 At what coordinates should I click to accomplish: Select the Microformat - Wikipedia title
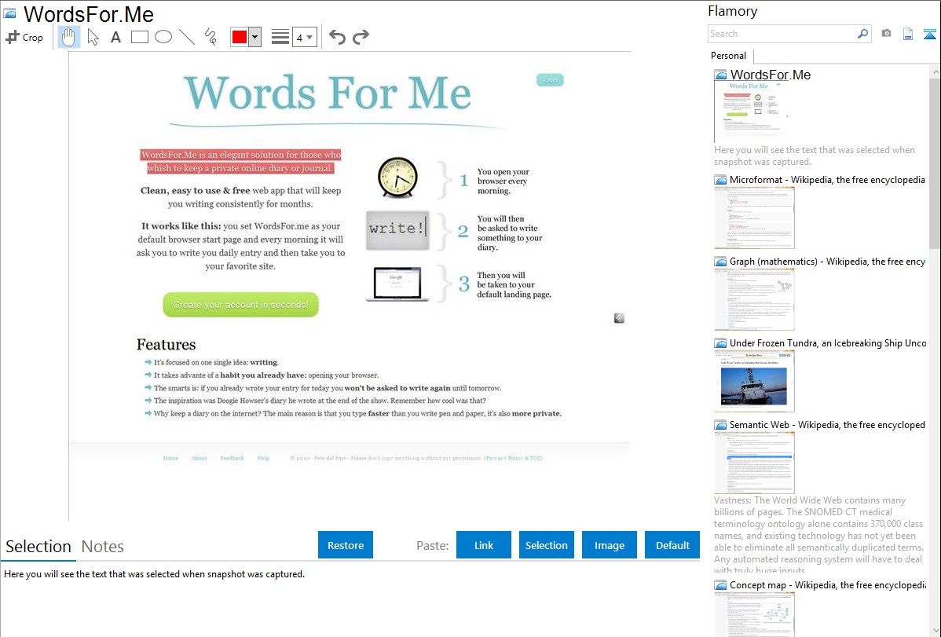tap(827, 180)
